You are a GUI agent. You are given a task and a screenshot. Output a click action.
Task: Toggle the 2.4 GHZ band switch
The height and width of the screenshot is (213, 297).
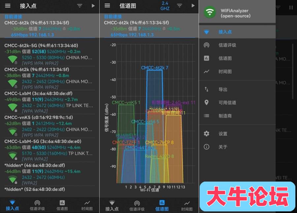pos(165,6)
